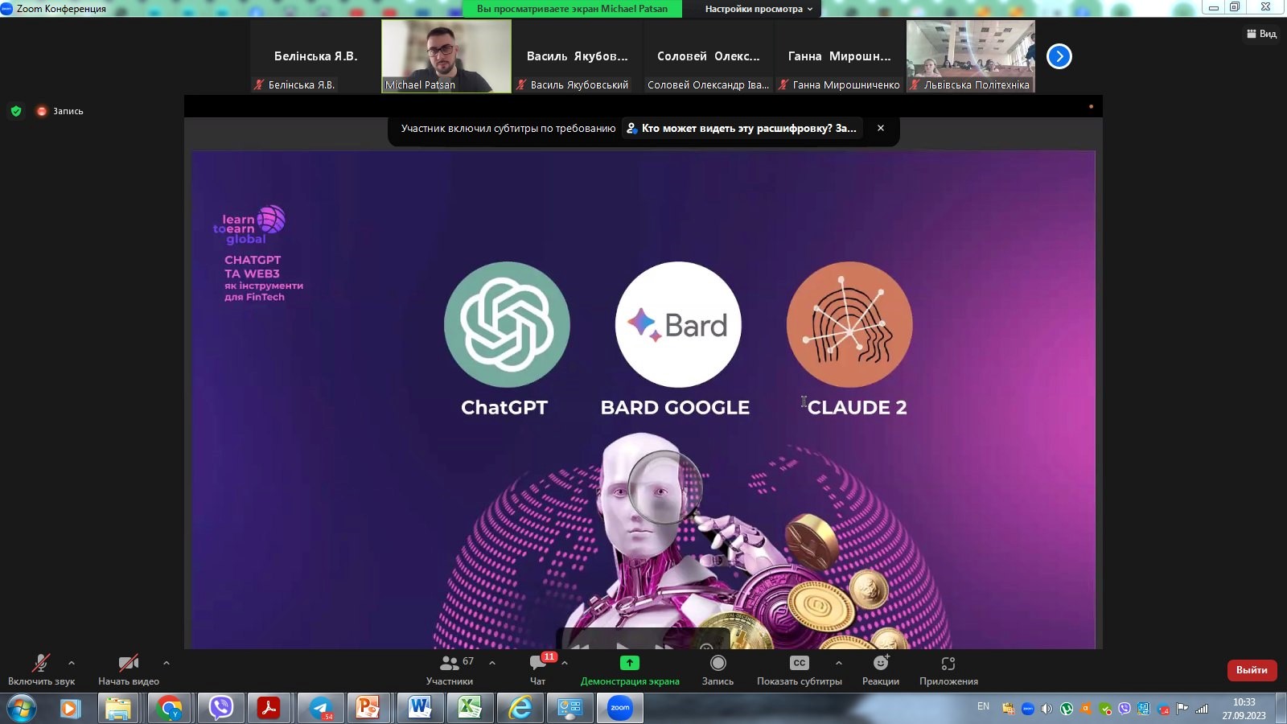Viewport: 1287px width, 724px height.
Task: Click Viber icon in system tray
Action: tap(1125, 709)
